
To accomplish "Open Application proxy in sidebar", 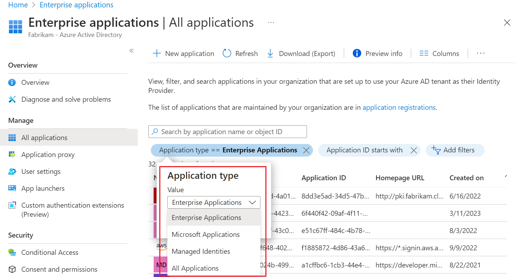I will coord(48,155).
